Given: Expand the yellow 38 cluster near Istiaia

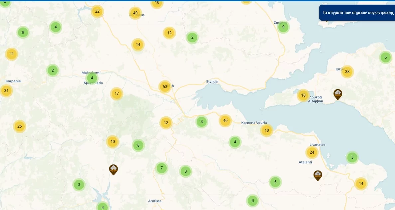Looking at the screenshot, I should [347, 72].
